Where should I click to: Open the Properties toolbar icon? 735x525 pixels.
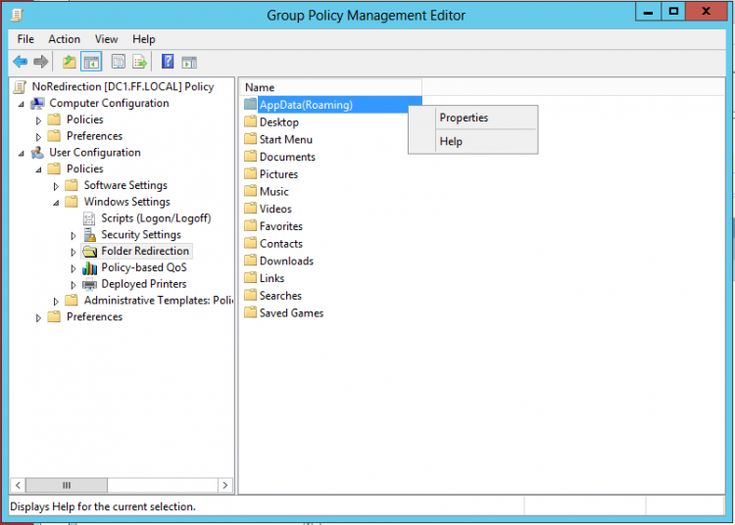click(x=119, y=62)
